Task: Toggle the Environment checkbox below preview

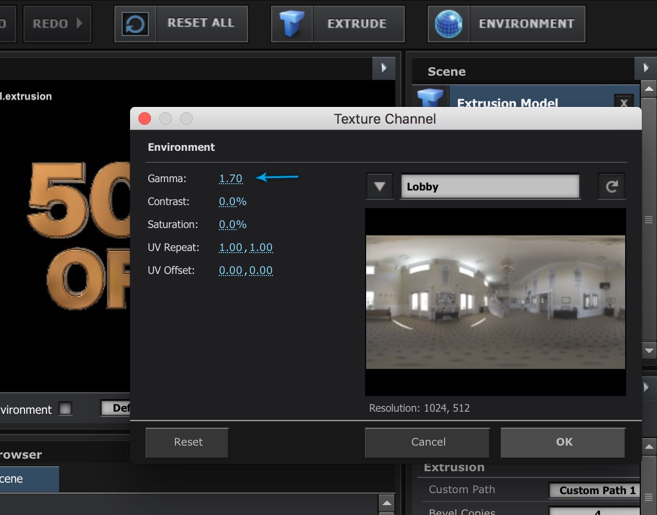Action: click(x=65, y=409)
